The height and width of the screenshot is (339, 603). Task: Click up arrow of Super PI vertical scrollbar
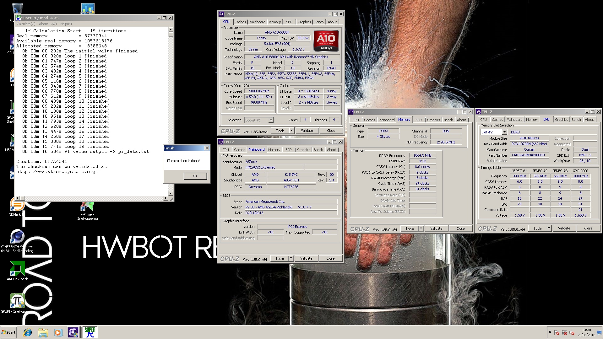pyautogui.click(x=171, y=30)
